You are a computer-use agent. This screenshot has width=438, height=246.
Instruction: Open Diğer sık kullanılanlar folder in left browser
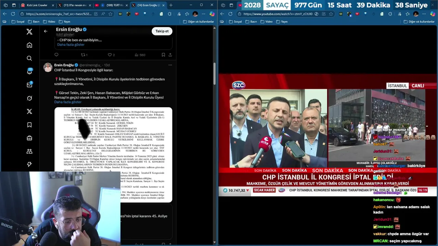click(198, 22)
